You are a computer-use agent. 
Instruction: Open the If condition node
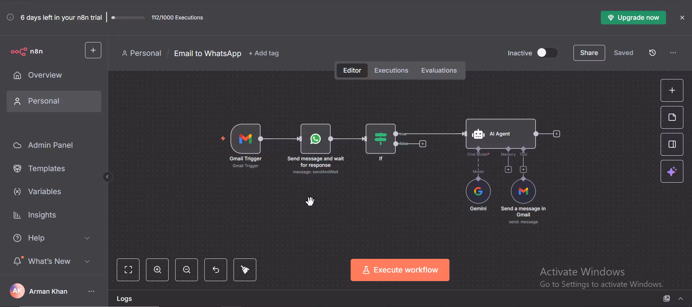[x=380, y=139]
